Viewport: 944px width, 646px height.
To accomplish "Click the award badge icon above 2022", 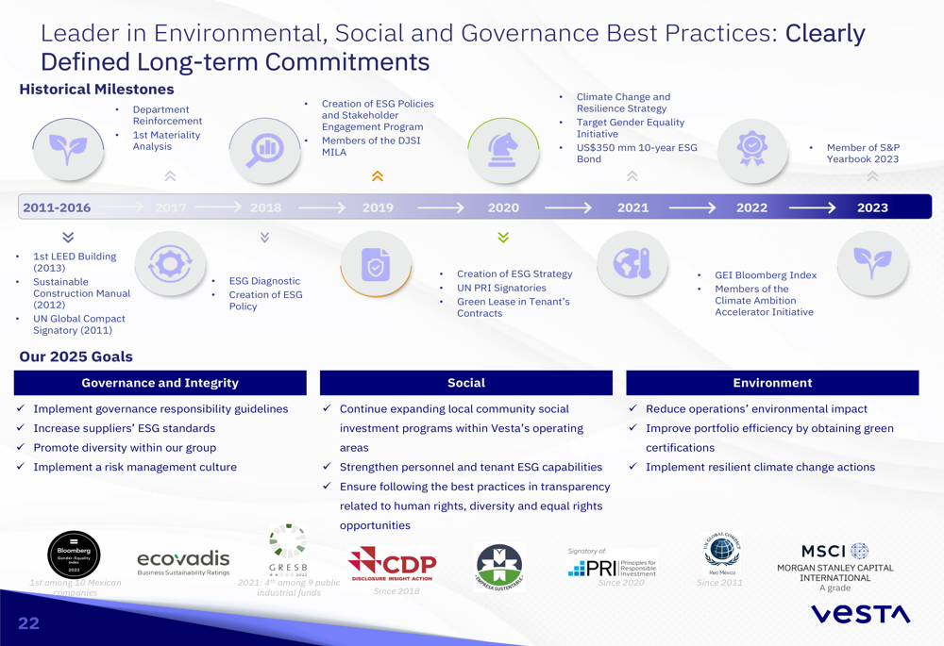I will click(751, 149).
